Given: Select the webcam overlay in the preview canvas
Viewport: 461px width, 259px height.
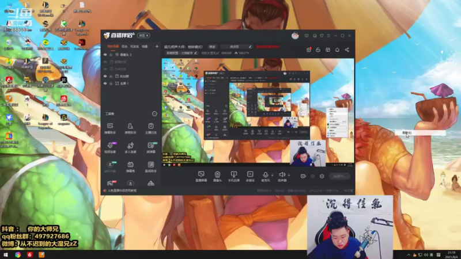Looking at the screenshot, I should [x=308, y=153].
